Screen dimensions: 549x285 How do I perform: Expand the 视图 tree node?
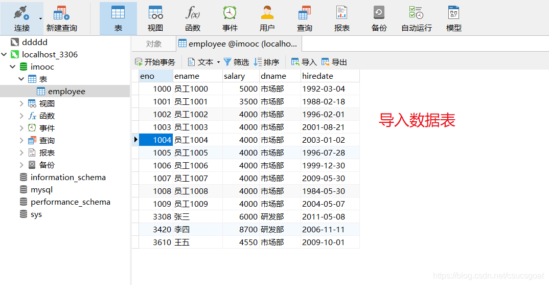tap(21, 103)
